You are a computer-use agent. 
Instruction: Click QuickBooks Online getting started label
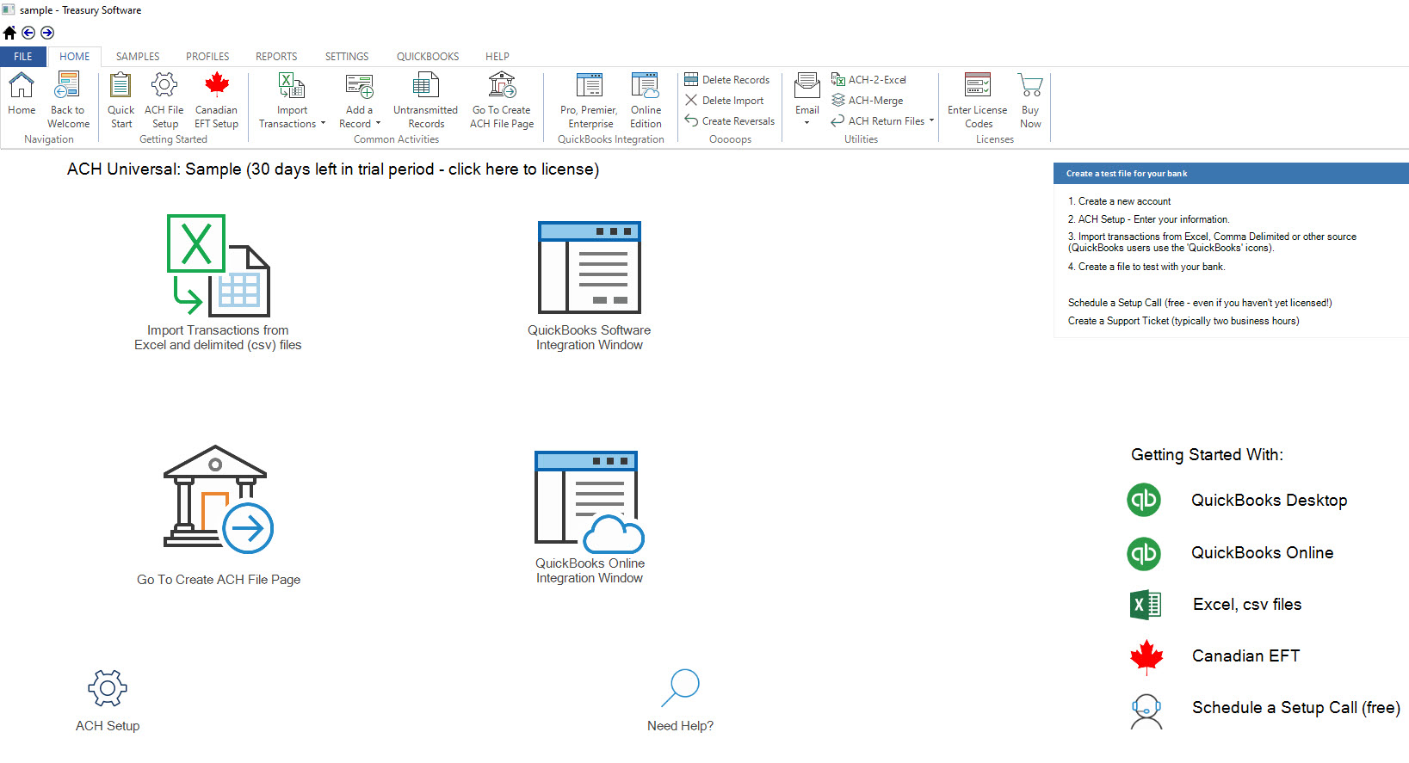[1262, 553]
